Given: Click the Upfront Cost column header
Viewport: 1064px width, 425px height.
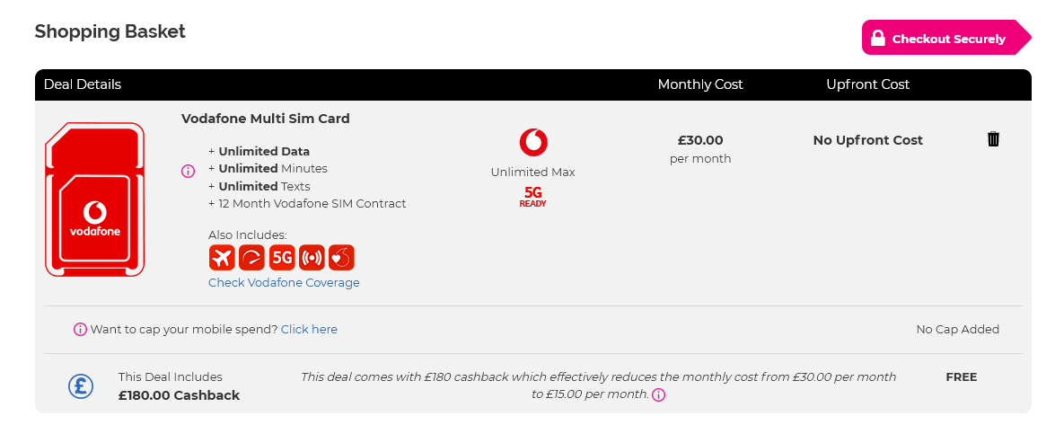Looking at the screenshot, I should coord(868,84).
